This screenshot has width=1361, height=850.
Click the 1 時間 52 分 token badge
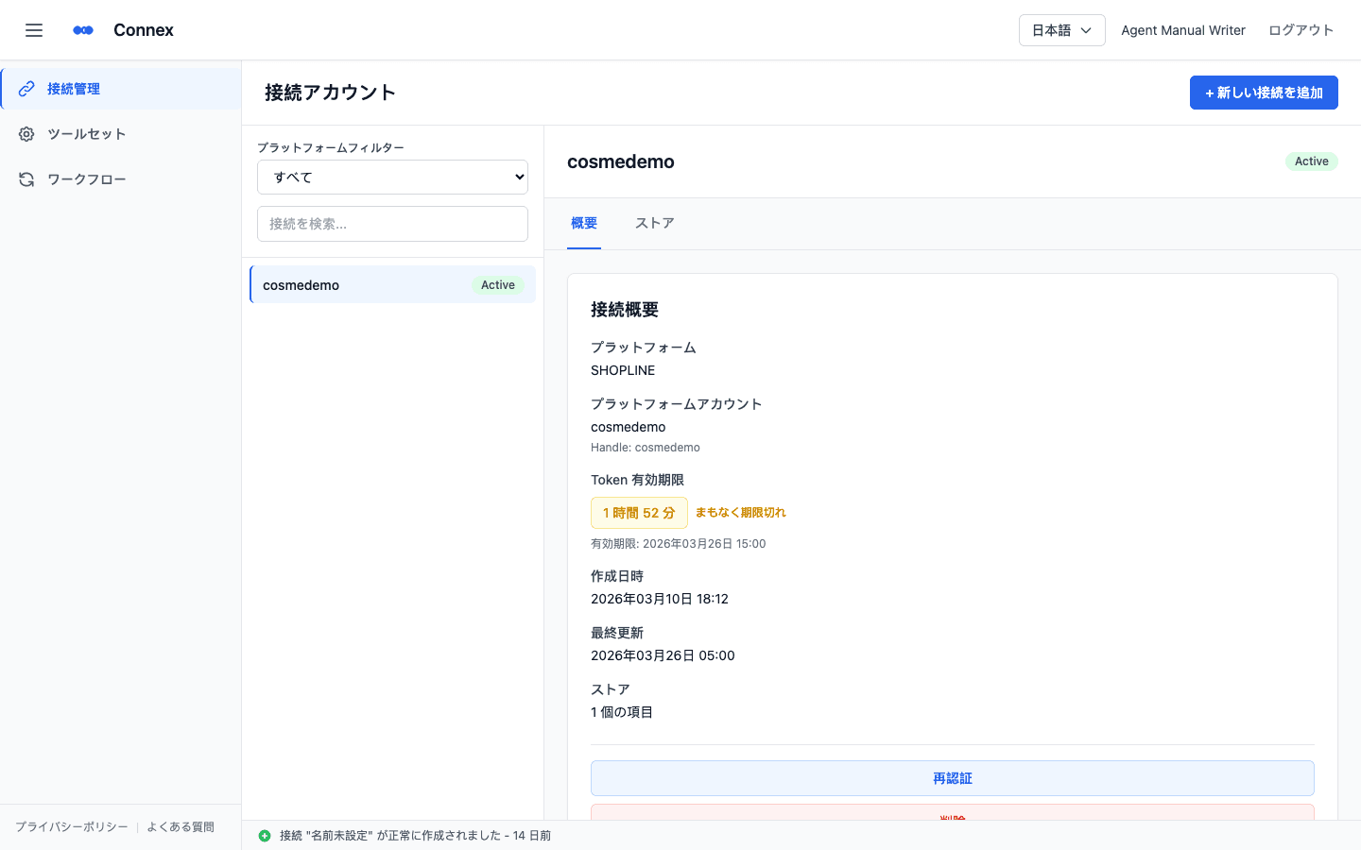tap(639, 513)
